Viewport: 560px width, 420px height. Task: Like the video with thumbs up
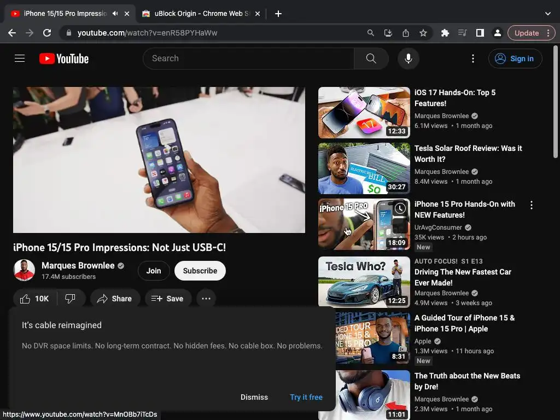pos(34,299)
